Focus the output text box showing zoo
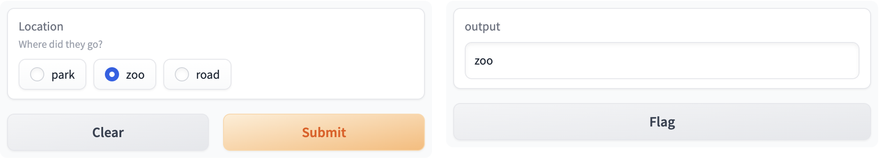Screen dimensions: 879x161 662,61
